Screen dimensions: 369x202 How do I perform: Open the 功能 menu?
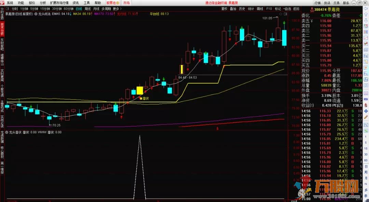tap(21, 3)
